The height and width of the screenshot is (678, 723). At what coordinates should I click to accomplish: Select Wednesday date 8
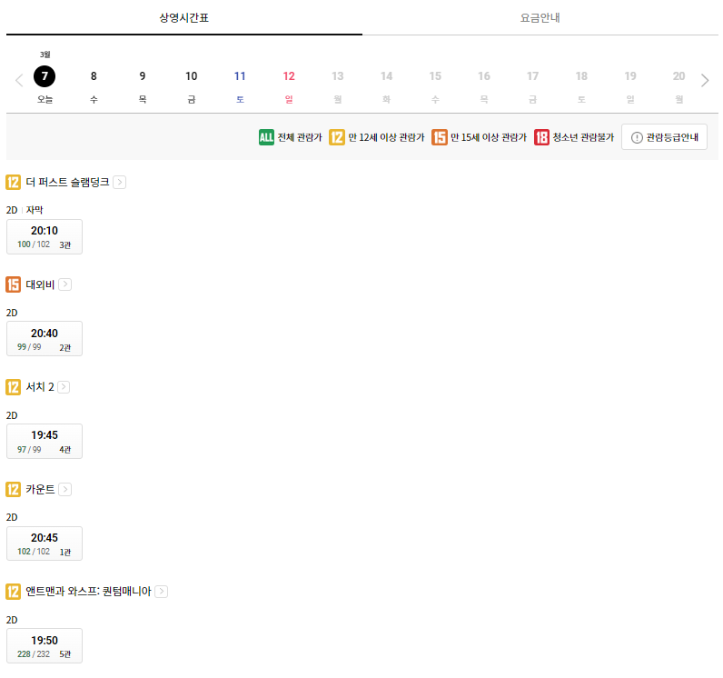pos(94,76)
